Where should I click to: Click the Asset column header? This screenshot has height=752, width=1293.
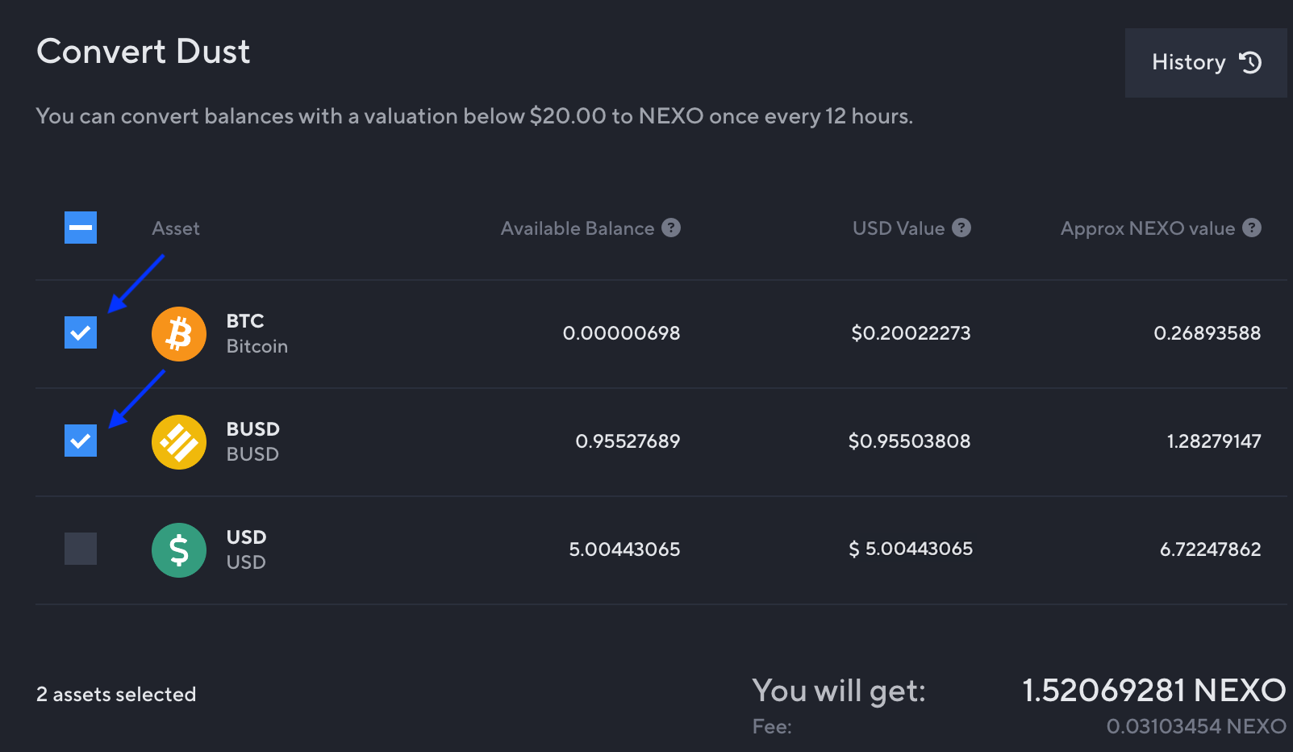click(175, 228)
